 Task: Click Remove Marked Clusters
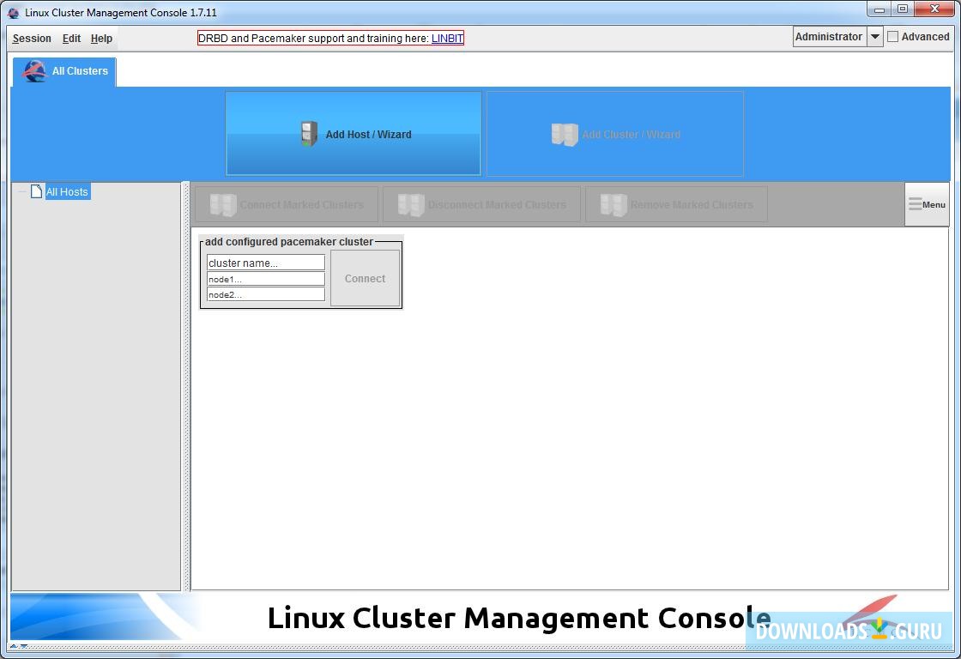tap(677, 205)
